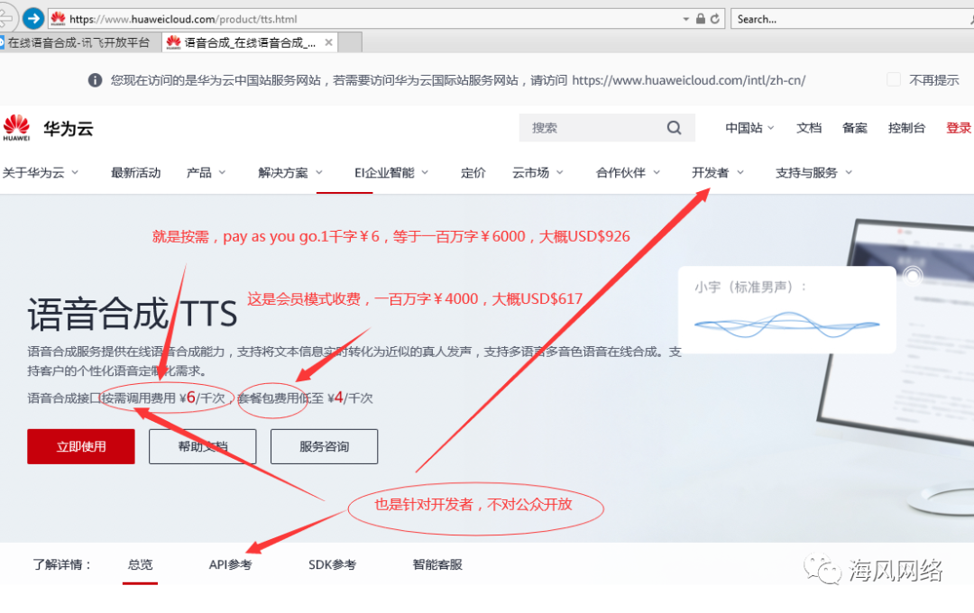974x613 pixels.
Task: Click the 帮助文档 button
Action: 203,446
